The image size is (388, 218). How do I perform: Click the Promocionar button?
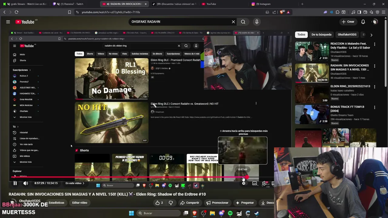tap(217, 203)
